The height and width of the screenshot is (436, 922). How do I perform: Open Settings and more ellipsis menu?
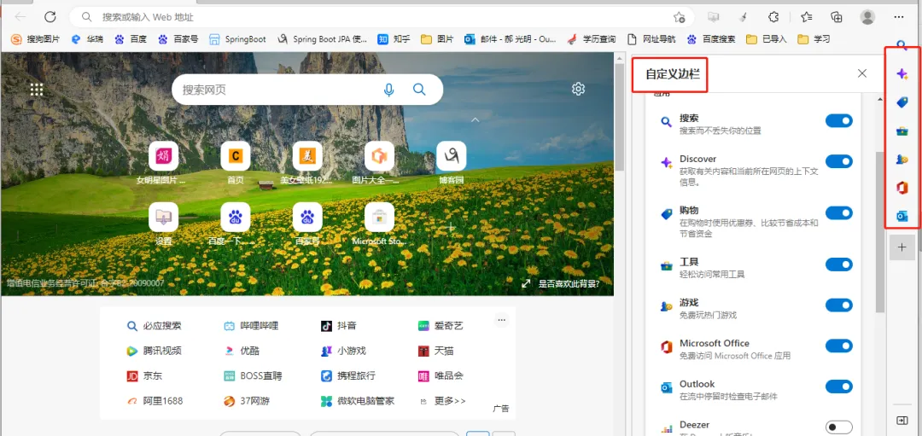[x=898, y=17]
